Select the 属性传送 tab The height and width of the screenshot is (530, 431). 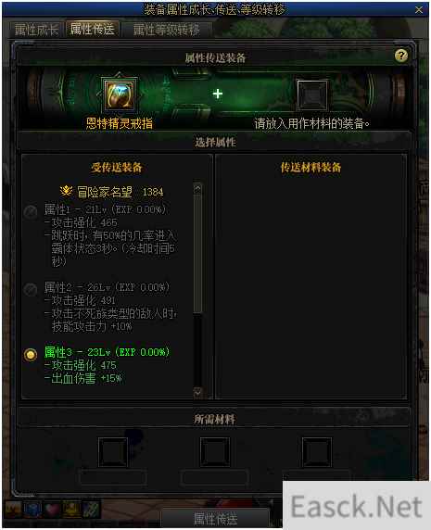point(93,29)
